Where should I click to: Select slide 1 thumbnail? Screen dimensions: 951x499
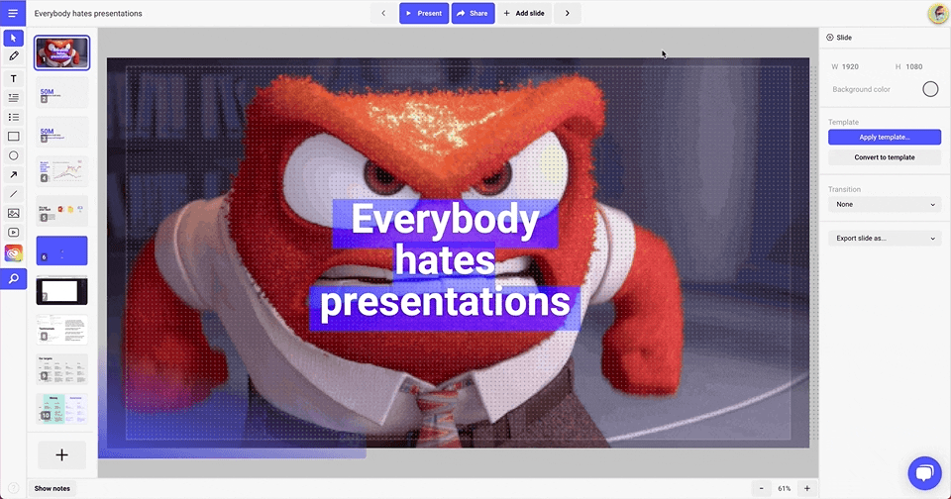(61, 52)
